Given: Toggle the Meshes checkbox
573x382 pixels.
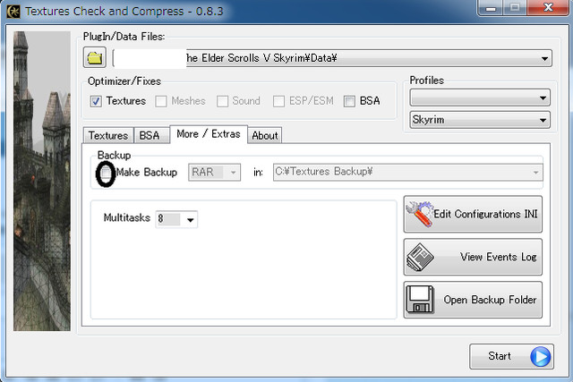Looking at the screenshot, I should point(161,101).
